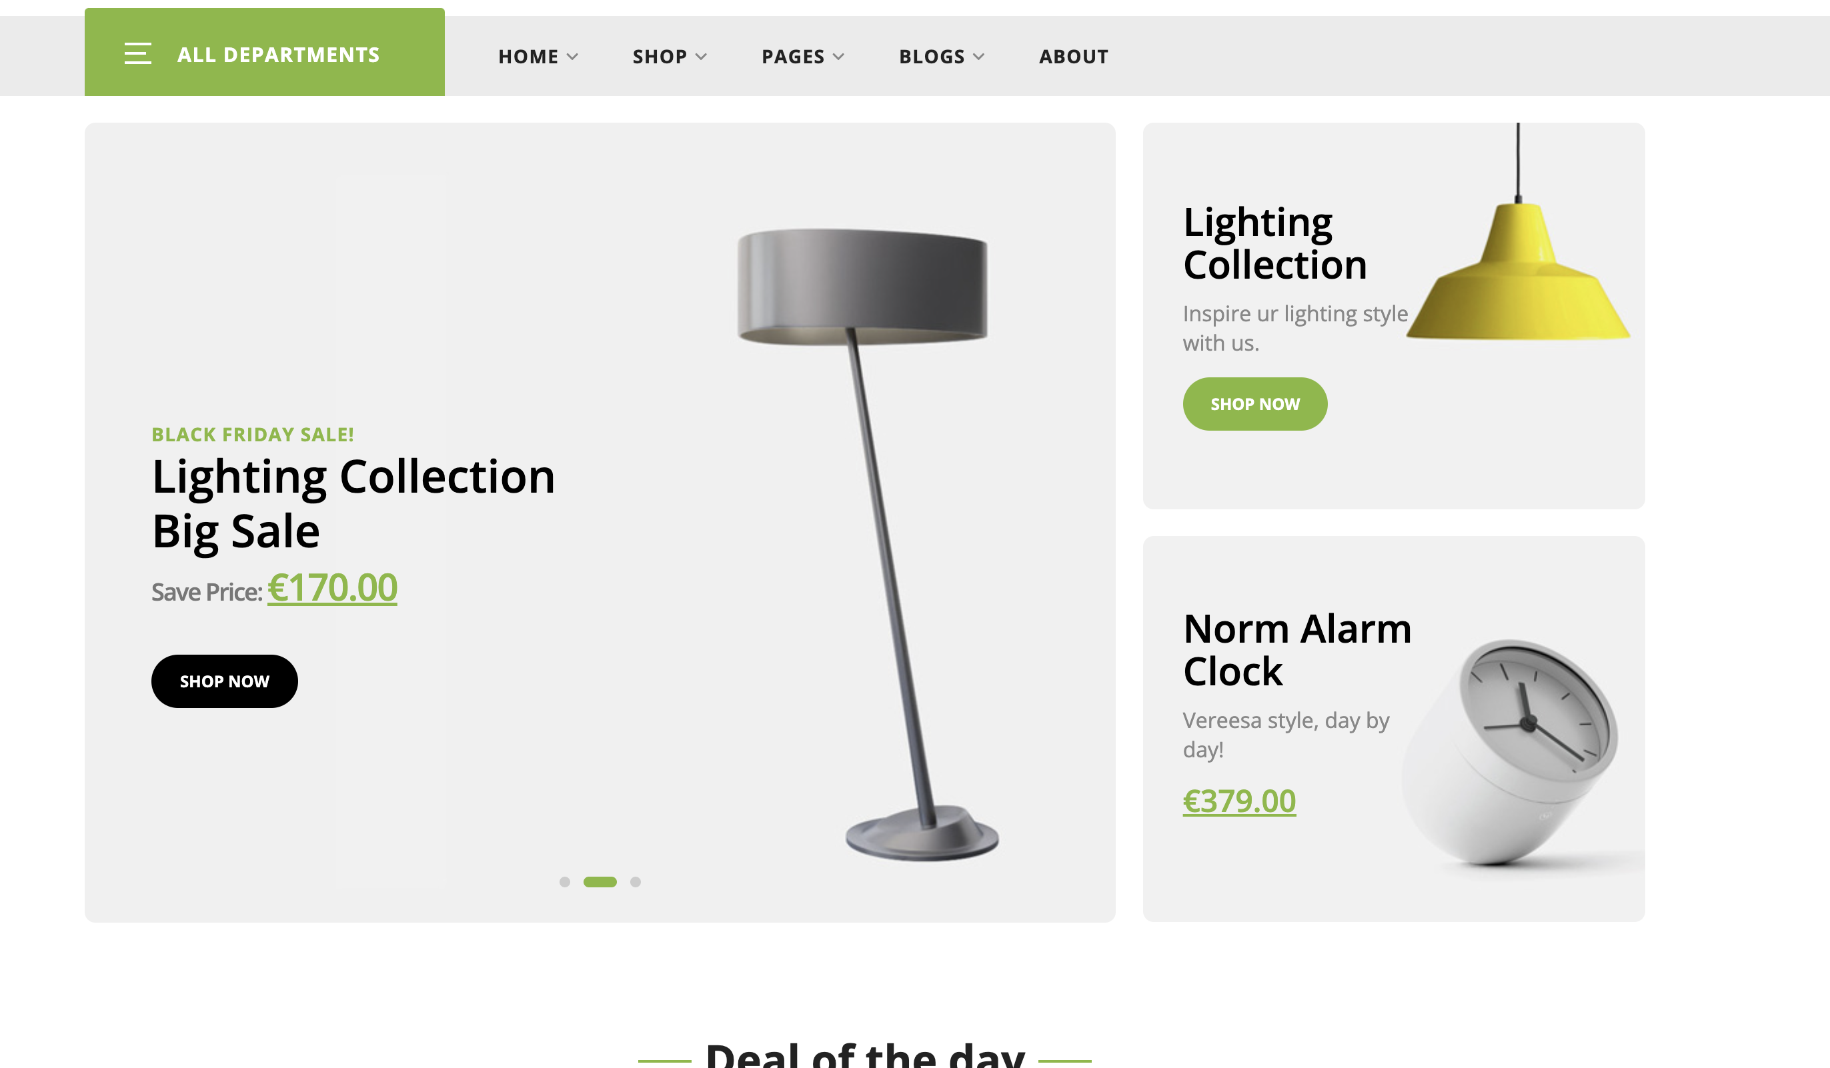Expand the Pages dropdown chevron

point(838,57)
